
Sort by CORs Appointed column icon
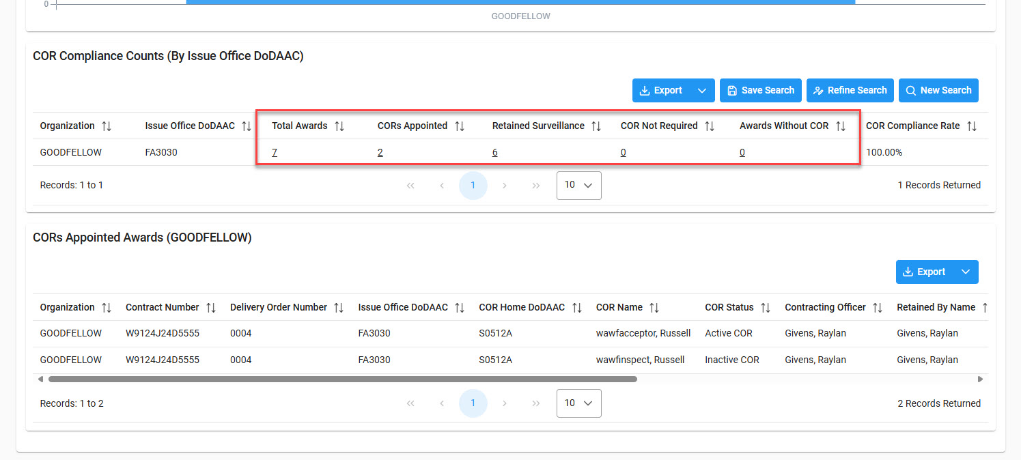coord(459,126)
